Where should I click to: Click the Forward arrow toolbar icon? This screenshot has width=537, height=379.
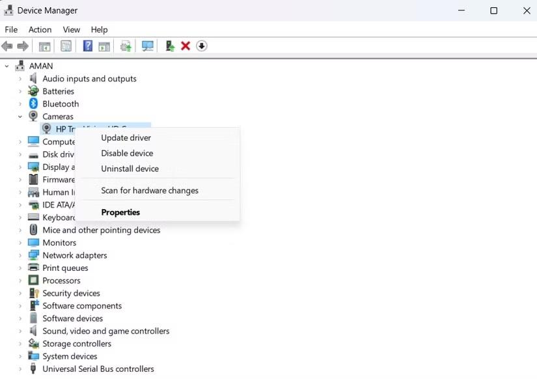tap(23, 46)
